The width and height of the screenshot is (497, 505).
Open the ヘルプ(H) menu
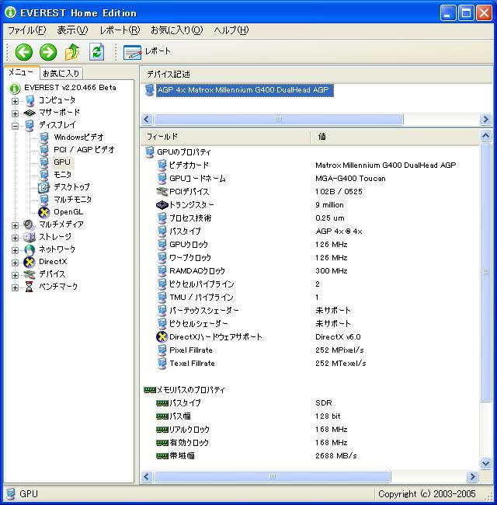coord(231,30)
